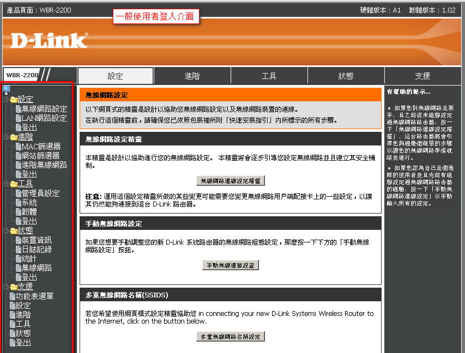
Task: Click page icon beside MAC篩選器
Action: (19, 147)
